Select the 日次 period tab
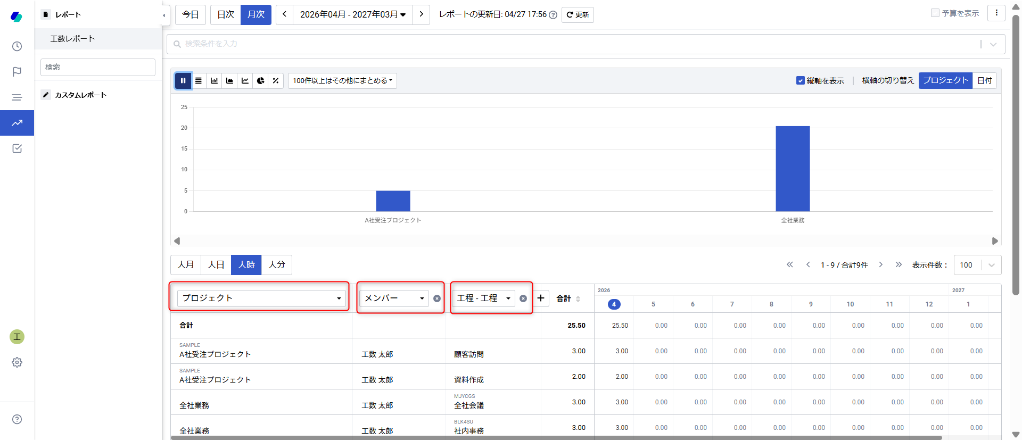 click(x=226, y=14)
